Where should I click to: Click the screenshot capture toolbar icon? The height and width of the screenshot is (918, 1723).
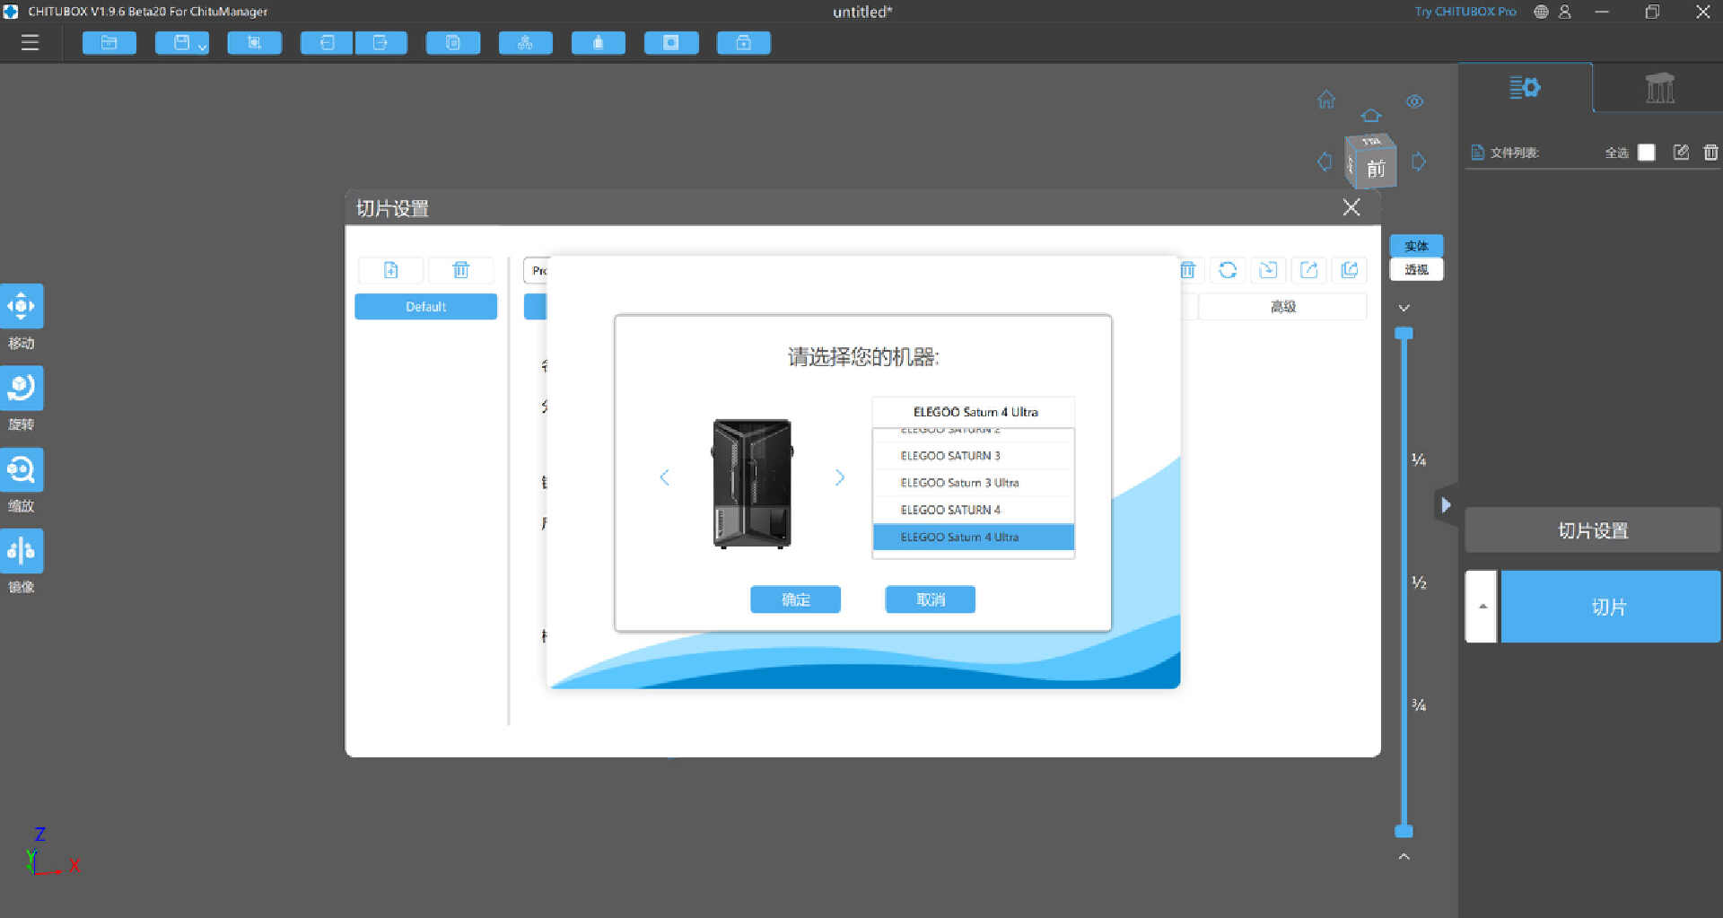click(254, 43)
